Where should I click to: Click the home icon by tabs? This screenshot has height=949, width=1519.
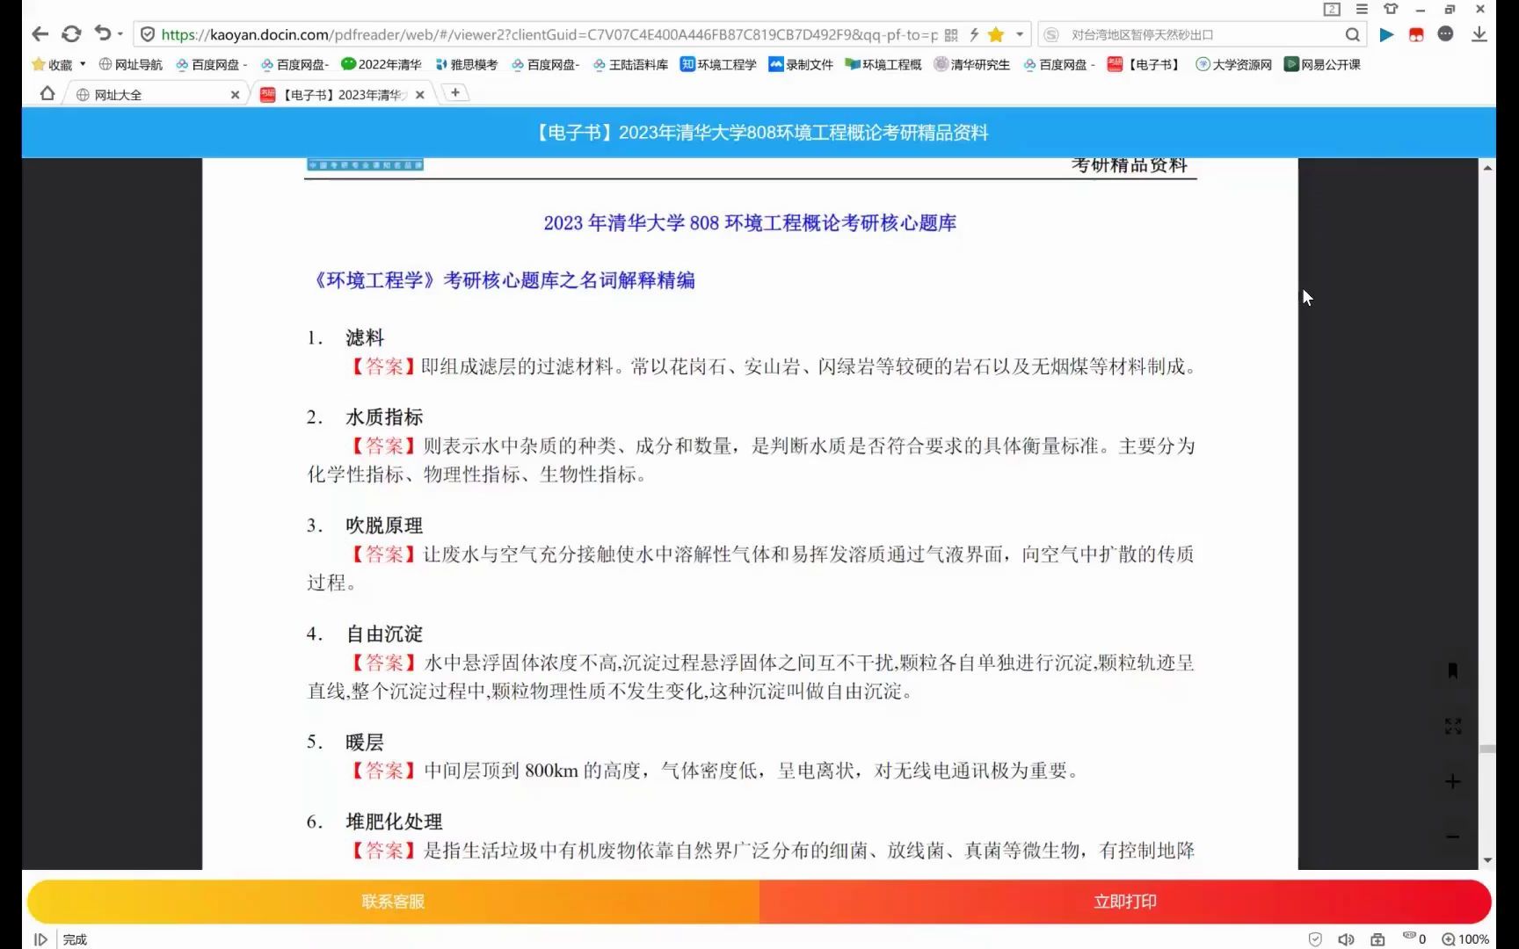coord(47,93)
